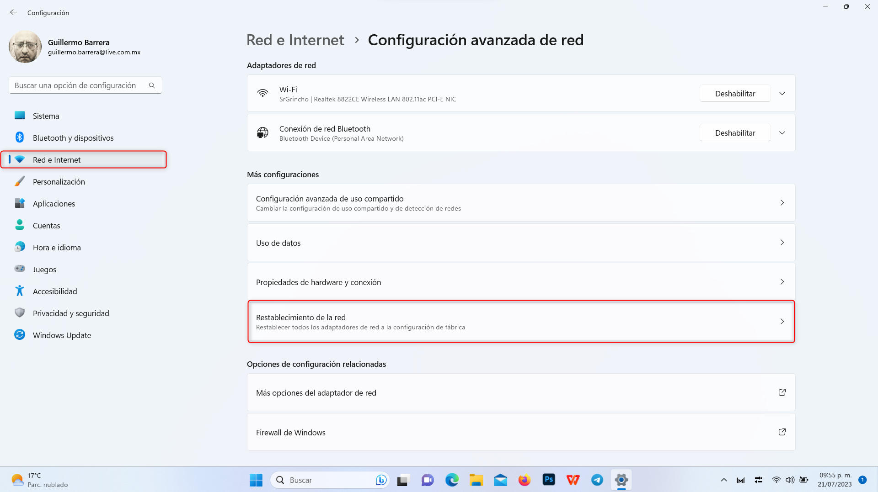Click the Windows Start button
This screenshot has height=492, width=878.
click(x=256, y=480)
